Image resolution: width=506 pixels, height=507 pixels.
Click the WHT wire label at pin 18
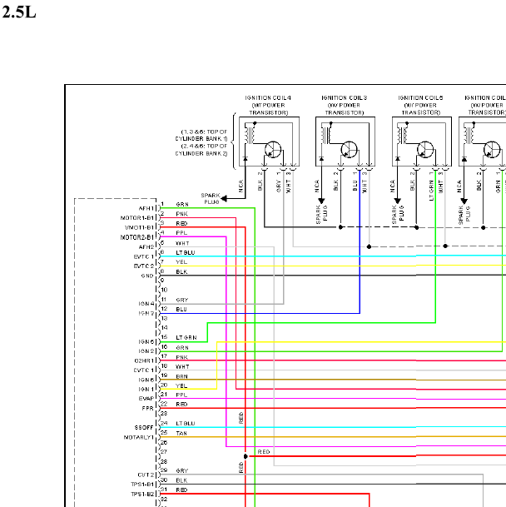pos(182,366)
